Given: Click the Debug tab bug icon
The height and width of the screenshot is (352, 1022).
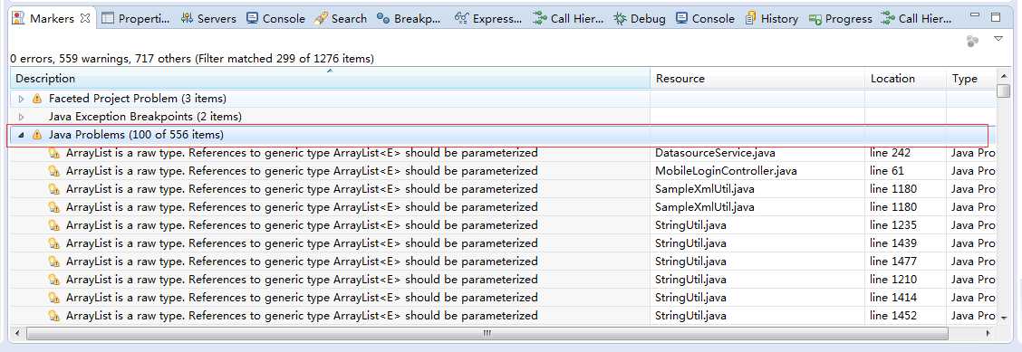Looking at the screenshot, I should click(621, 18).
